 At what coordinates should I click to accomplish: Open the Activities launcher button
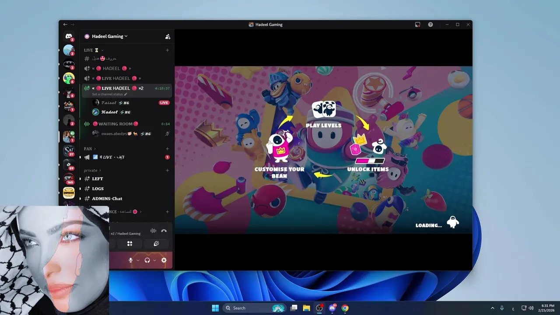click(129, 244)
